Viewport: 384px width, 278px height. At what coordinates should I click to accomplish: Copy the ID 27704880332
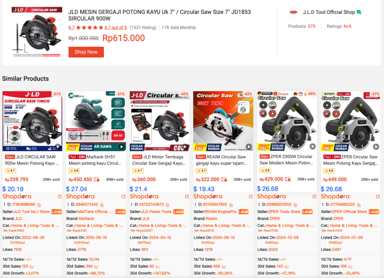(359, 205)
